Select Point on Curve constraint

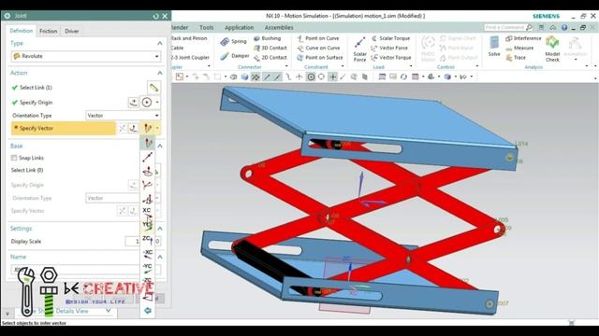pyautogui.click(x=318, y=38)
